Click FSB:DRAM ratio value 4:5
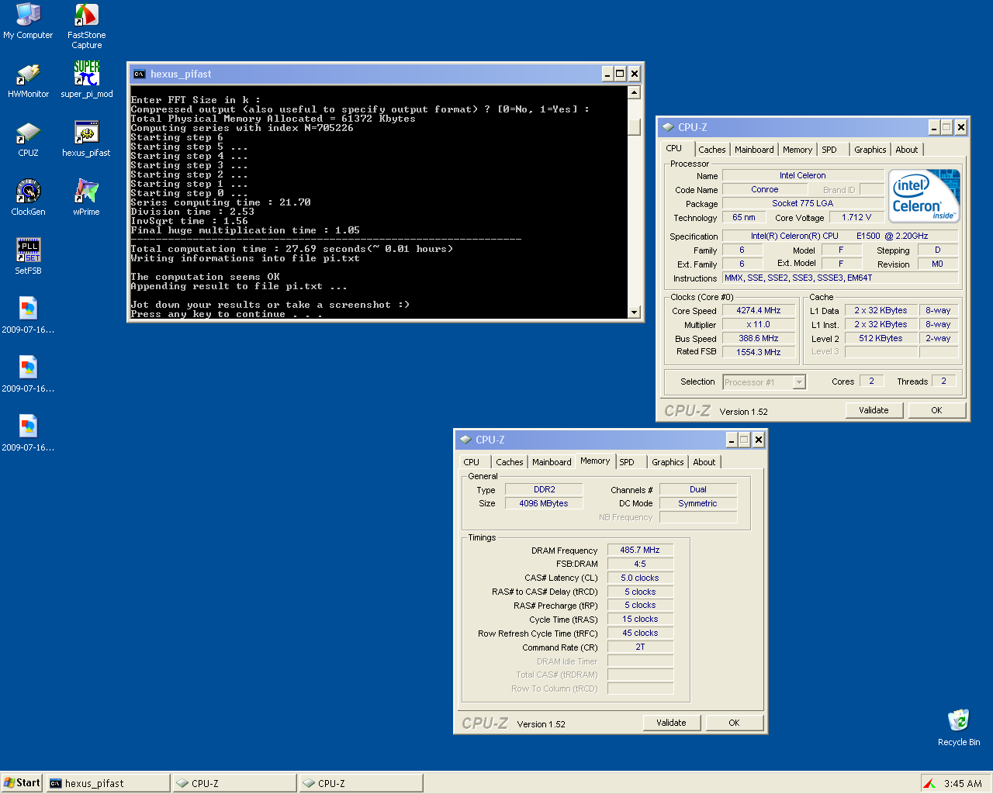 pos(640,564)
